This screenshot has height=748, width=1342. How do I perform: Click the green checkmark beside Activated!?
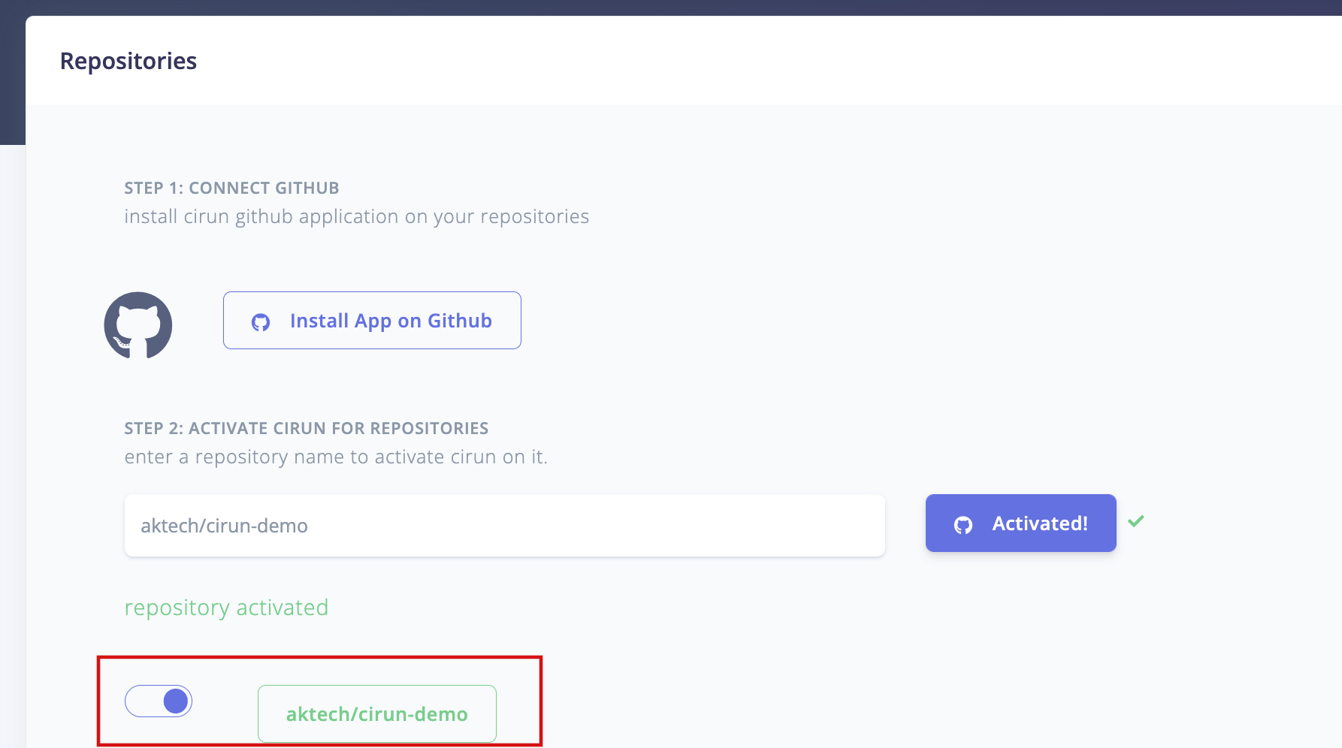click(x=1136, y=520)
